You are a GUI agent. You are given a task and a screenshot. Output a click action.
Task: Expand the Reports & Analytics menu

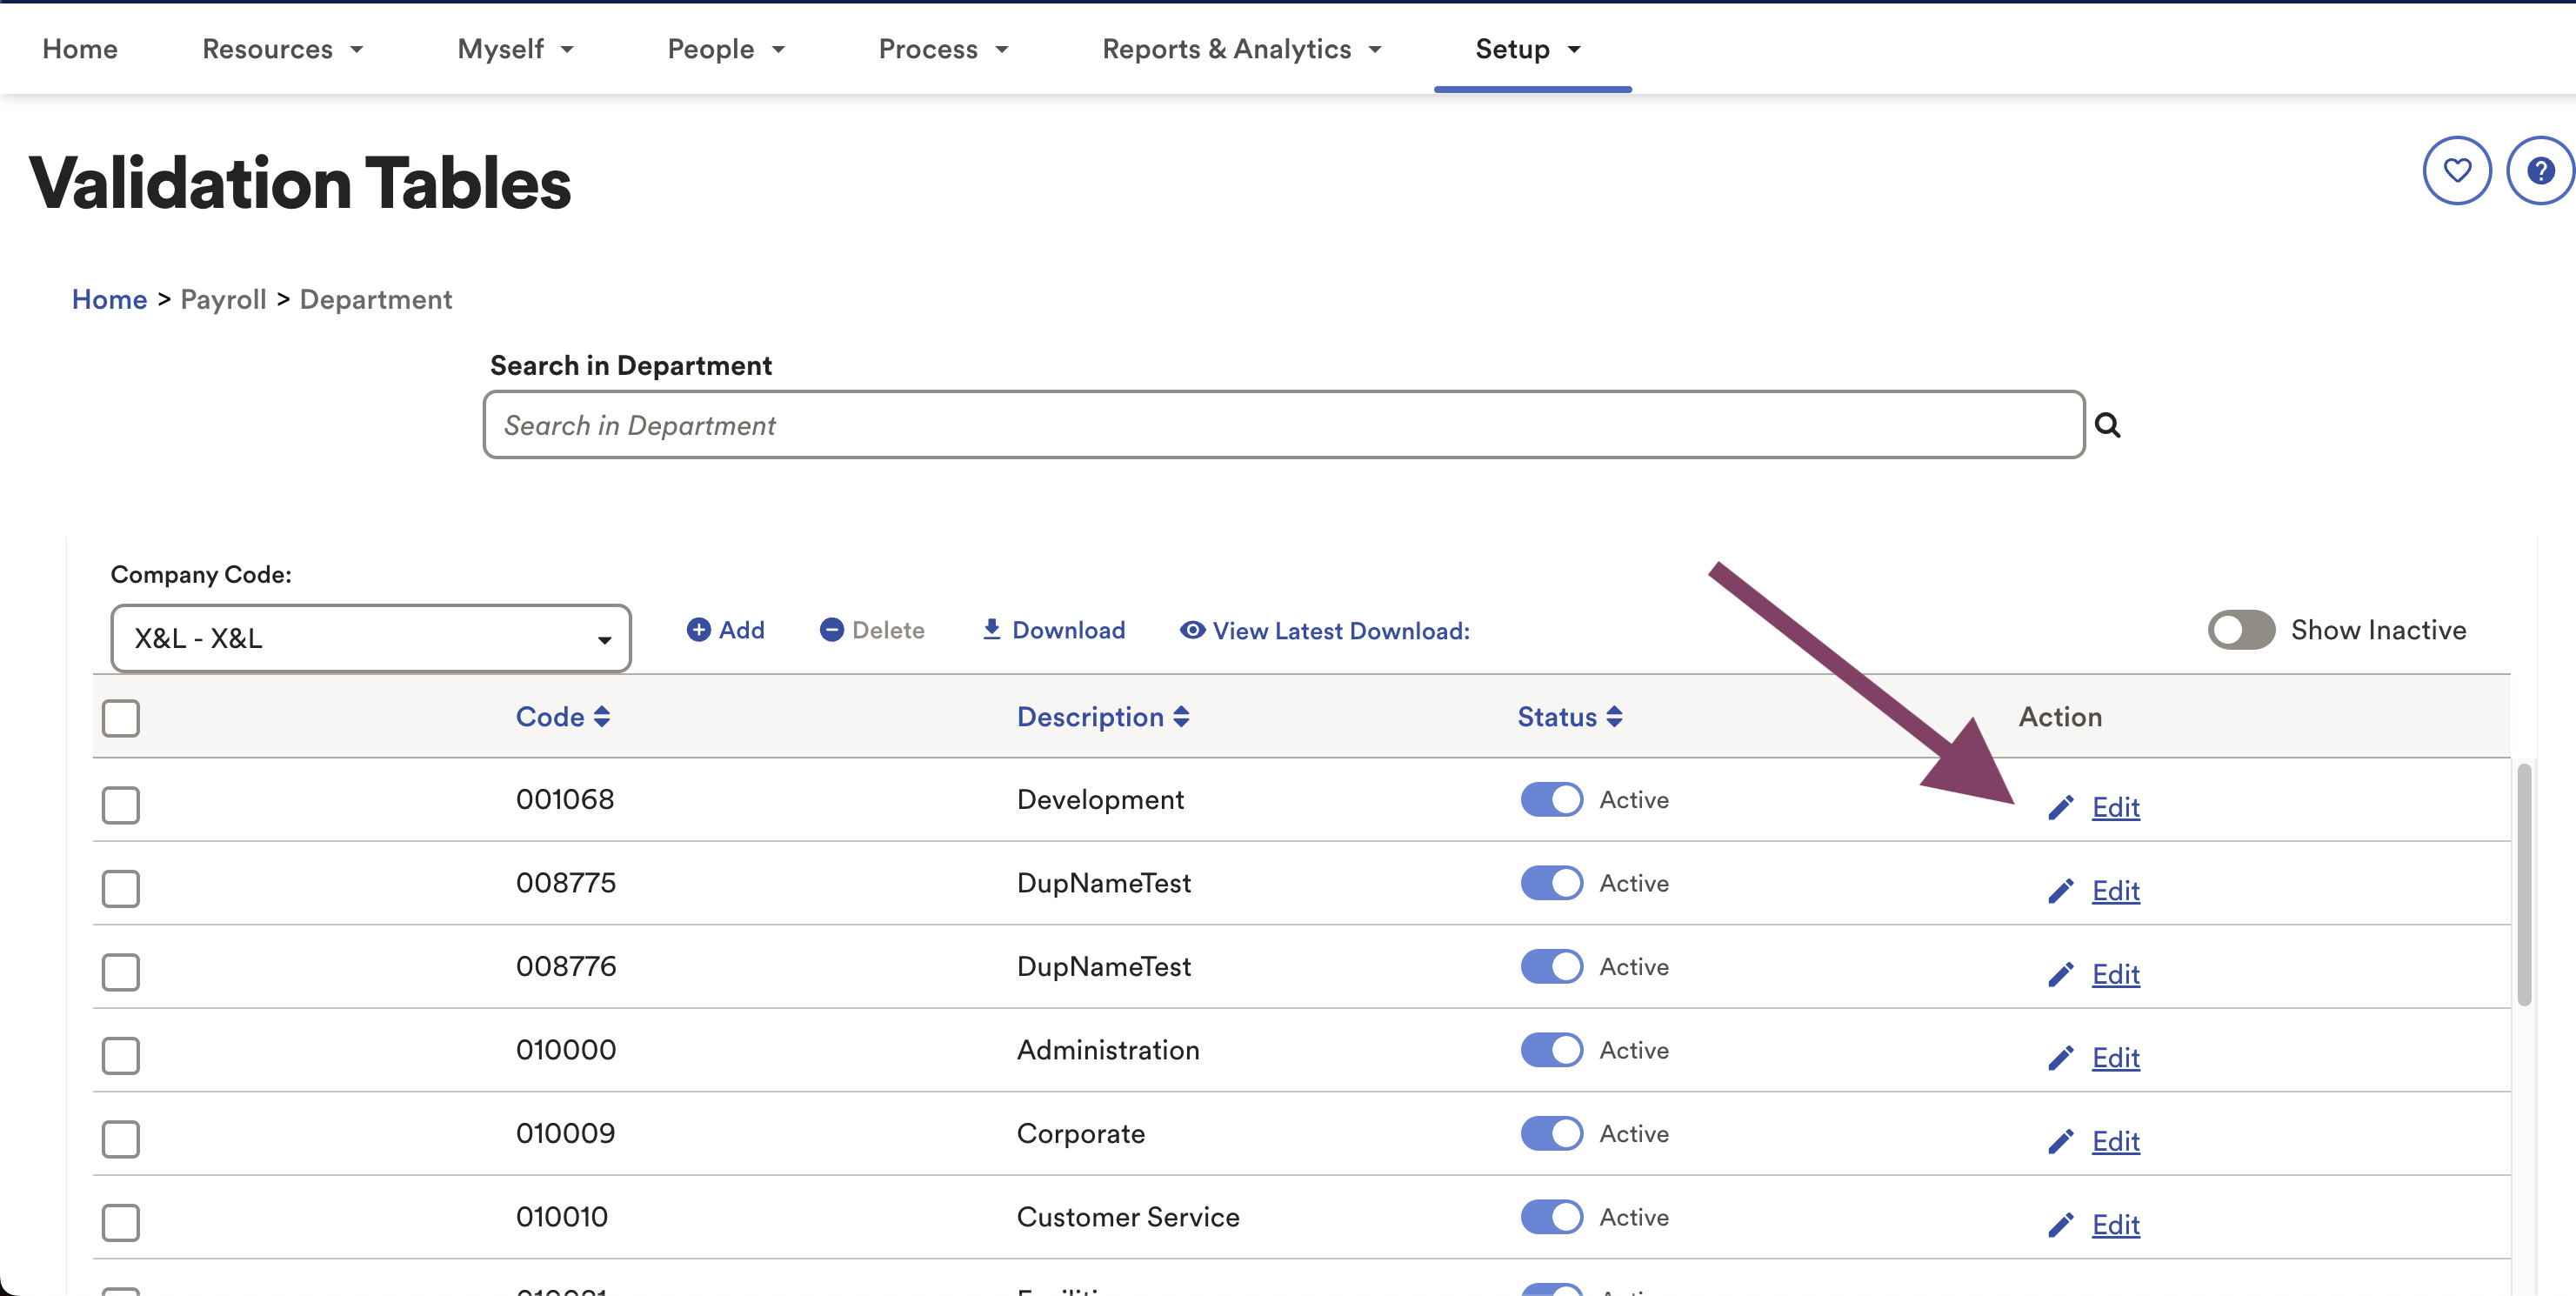coord(1241,49)
